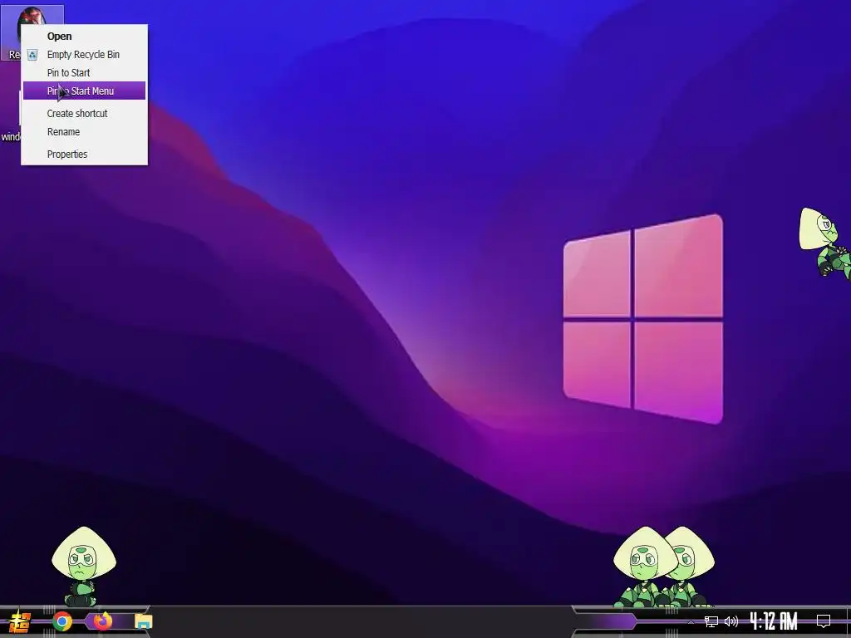
Task: Select Empty Recycle Bin menu entry
Action: (x=84, y=55)
